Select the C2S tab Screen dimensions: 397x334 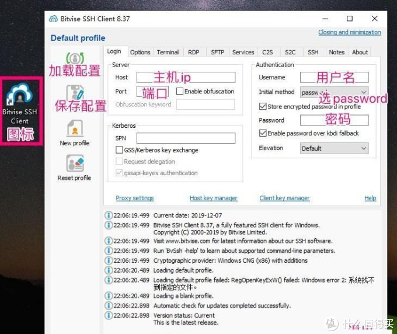(267, 52)
